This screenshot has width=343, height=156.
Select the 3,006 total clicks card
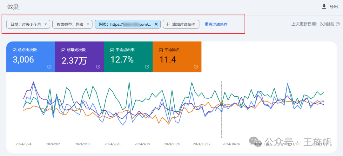pyautogui.click(x=30, y=57)
